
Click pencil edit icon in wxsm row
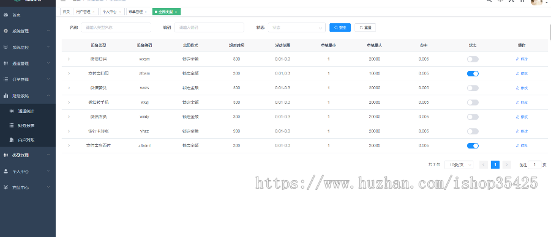pos(517,59)
